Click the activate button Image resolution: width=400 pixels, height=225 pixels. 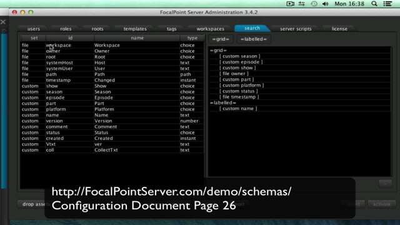point(382,204)
